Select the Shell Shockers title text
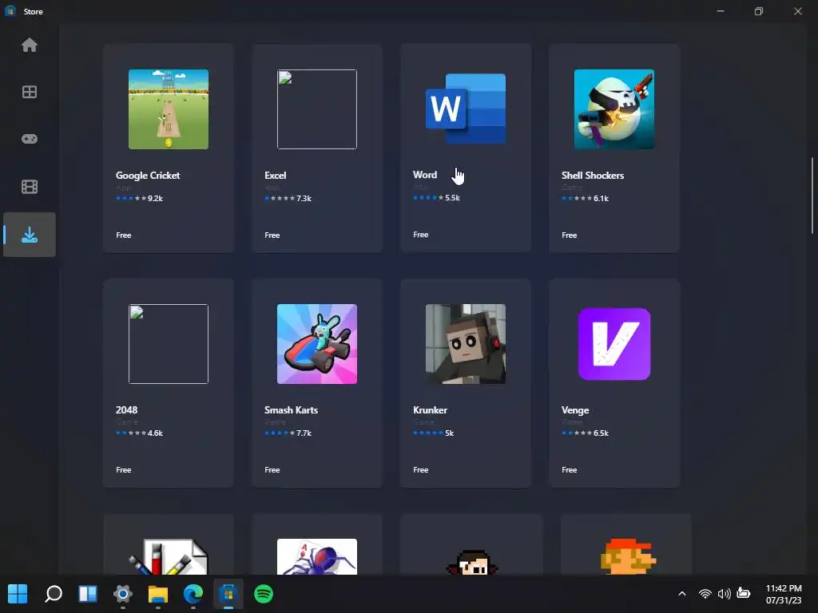 [x=593, y=176]
